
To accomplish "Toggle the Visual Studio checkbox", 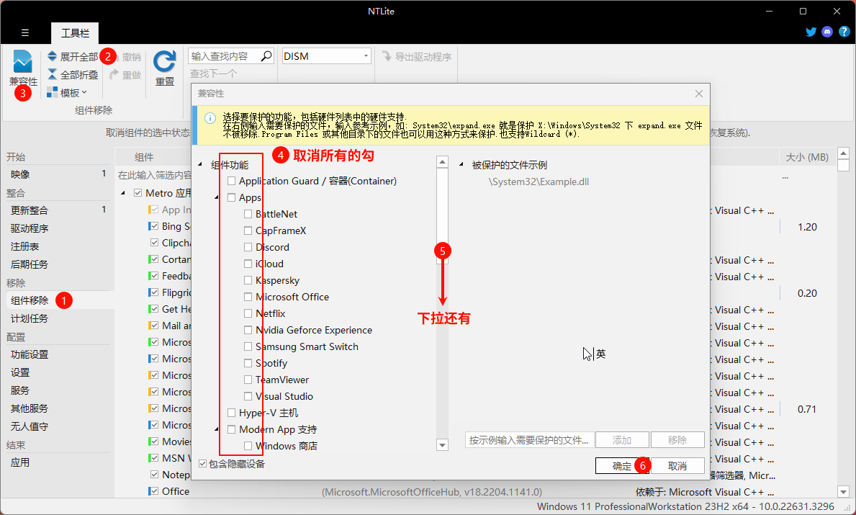I will pos(248,396).
